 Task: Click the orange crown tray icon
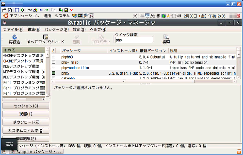click(169, 16)
